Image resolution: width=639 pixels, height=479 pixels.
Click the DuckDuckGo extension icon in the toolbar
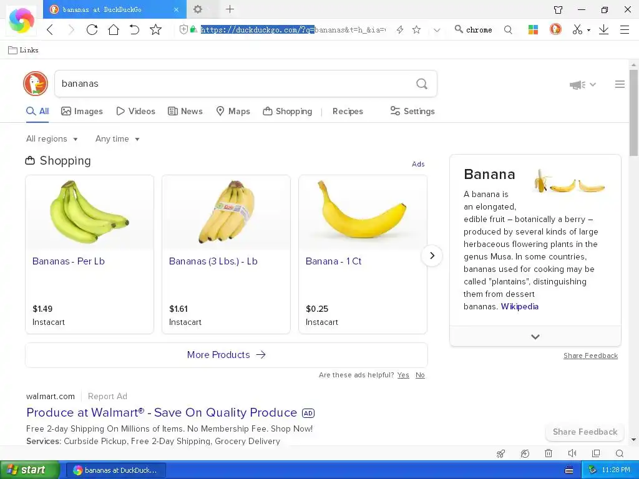point(555,29)
